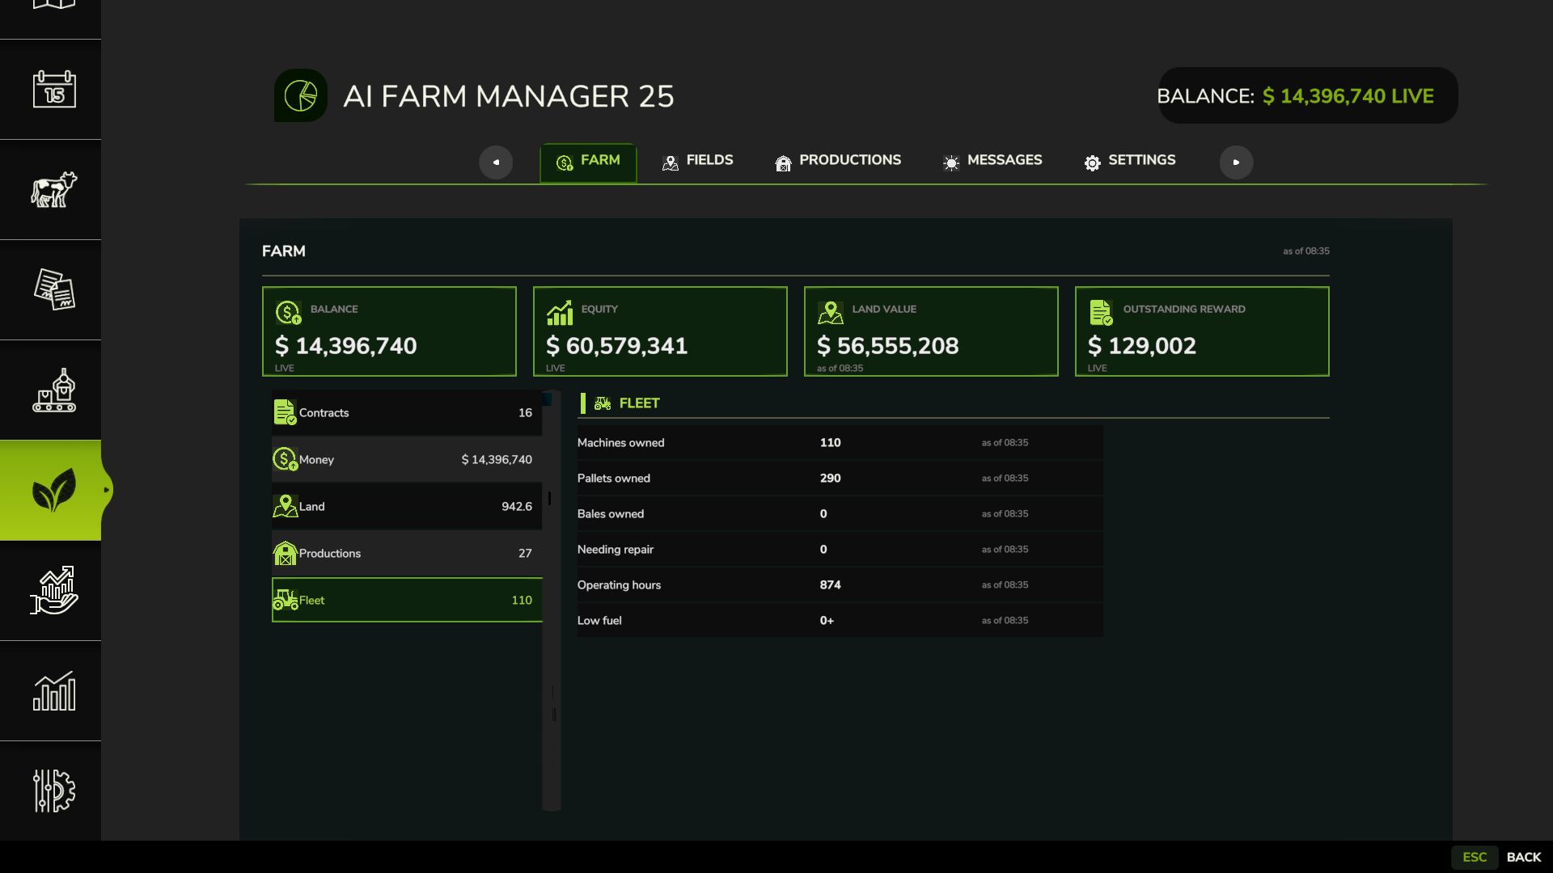
Task: Select the green leaf sidebar icon
Action: (x=54, y=490)
